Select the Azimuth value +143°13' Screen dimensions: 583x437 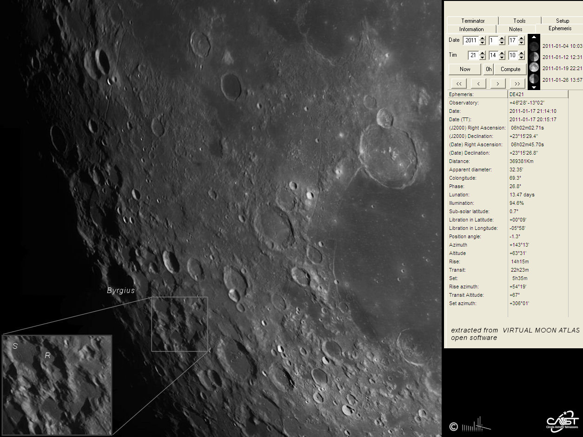pos(519,245)
